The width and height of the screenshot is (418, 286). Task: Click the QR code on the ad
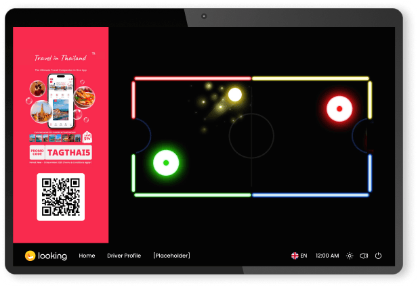point(61,197)
